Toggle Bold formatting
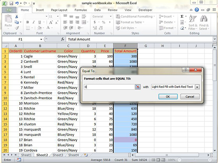Image resolution: width=218 pixels, height=163 pixels. click(28, 22)
